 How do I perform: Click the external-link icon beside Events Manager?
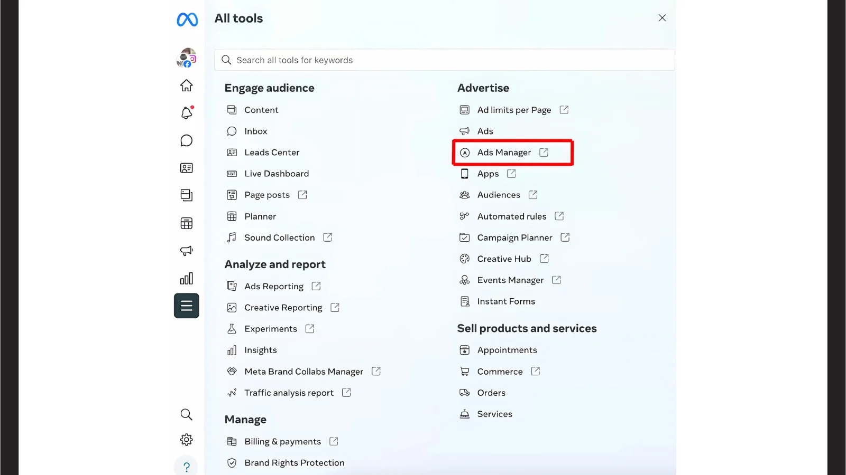click(x=556, y=280)
